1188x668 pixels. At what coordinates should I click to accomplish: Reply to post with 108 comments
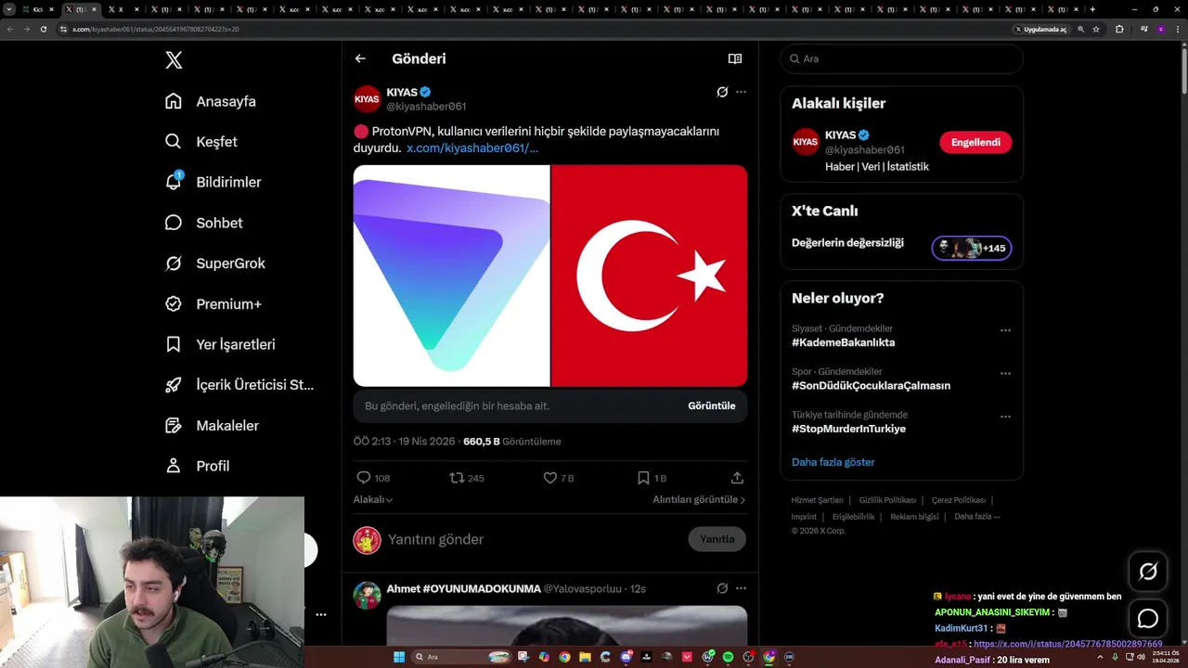[373, 478]
